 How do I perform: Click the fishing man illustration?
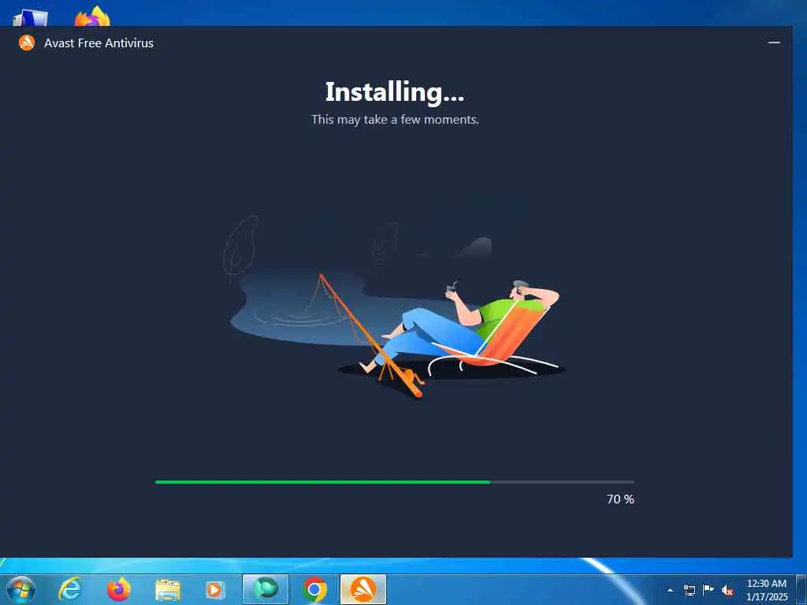tap(394, 307)
